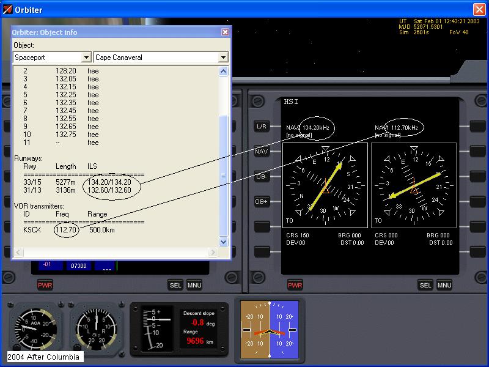489x367 pixels.
Task: Click MNU button on left MFD
Action: [x=194, y=285]
